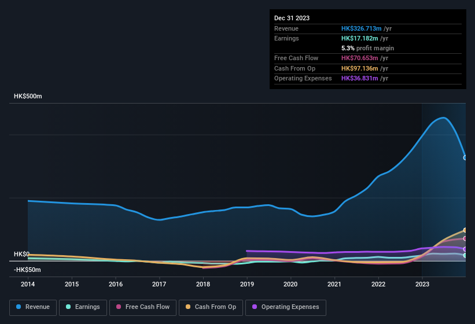The width and height of the screenshot is (475, 324).
Task: Click the 2023 x-axis label
Action: tap(422, 284)
